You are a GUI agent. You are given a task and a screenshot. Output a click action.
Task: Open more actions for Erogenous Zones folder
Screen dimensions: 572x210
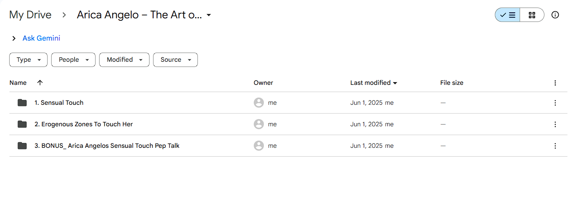coord(555,124)
